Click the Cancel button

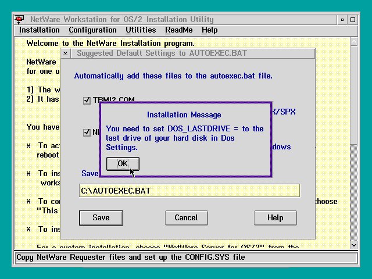[x=186, y=218]
